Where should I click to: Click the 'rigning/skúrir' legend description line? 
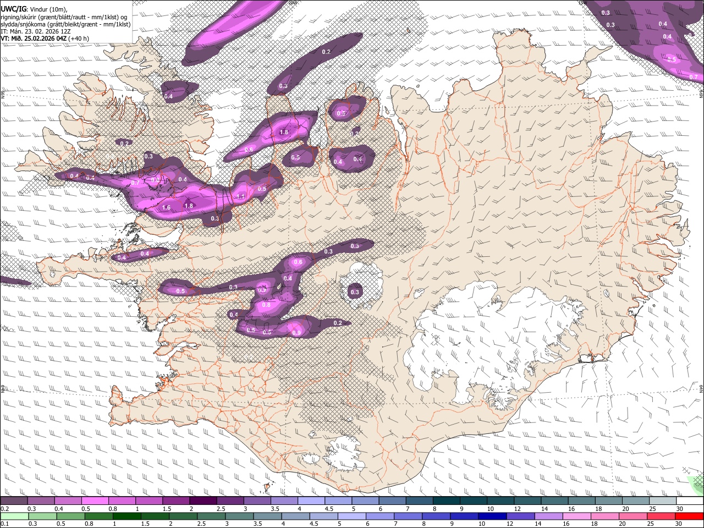(64, 17)
